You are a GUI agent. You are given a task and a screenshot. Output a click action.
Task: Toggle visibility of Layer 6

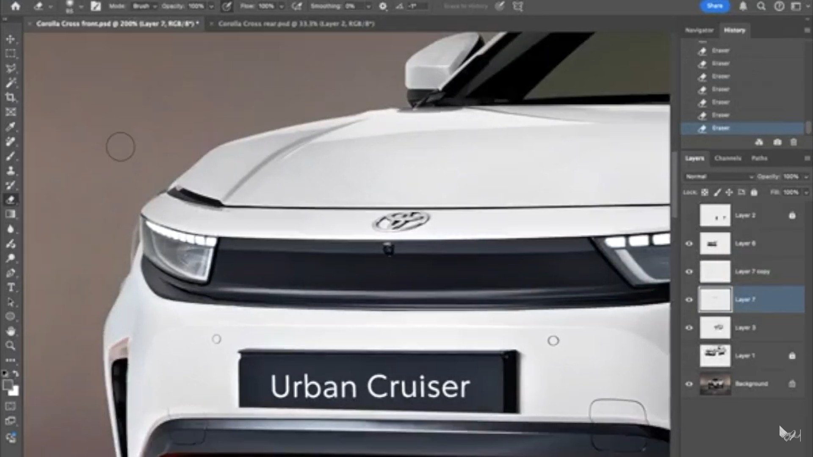coord(689,244)
